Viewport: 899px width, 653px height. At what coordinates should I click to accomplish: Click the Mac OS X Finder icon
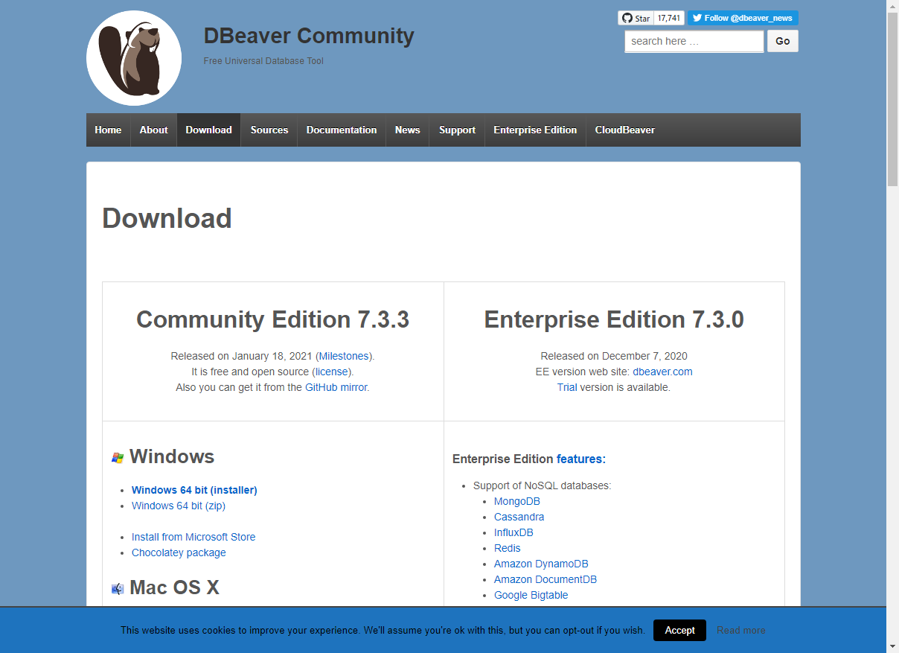118,589
